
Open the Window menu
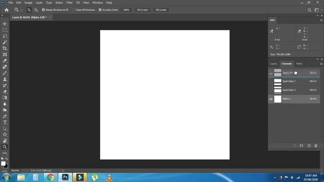pos(98,3)
